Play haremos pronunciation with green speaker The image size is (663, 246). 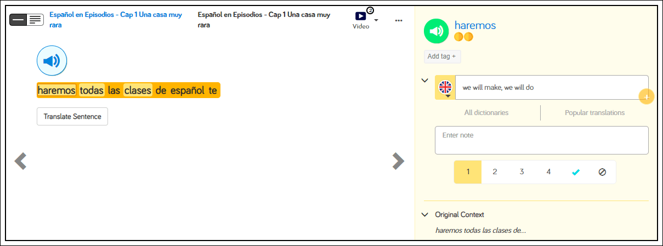(437, 31)
